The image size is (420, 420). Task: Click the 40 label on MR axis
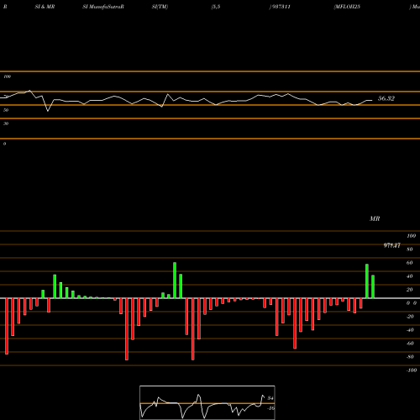point(410,276)
